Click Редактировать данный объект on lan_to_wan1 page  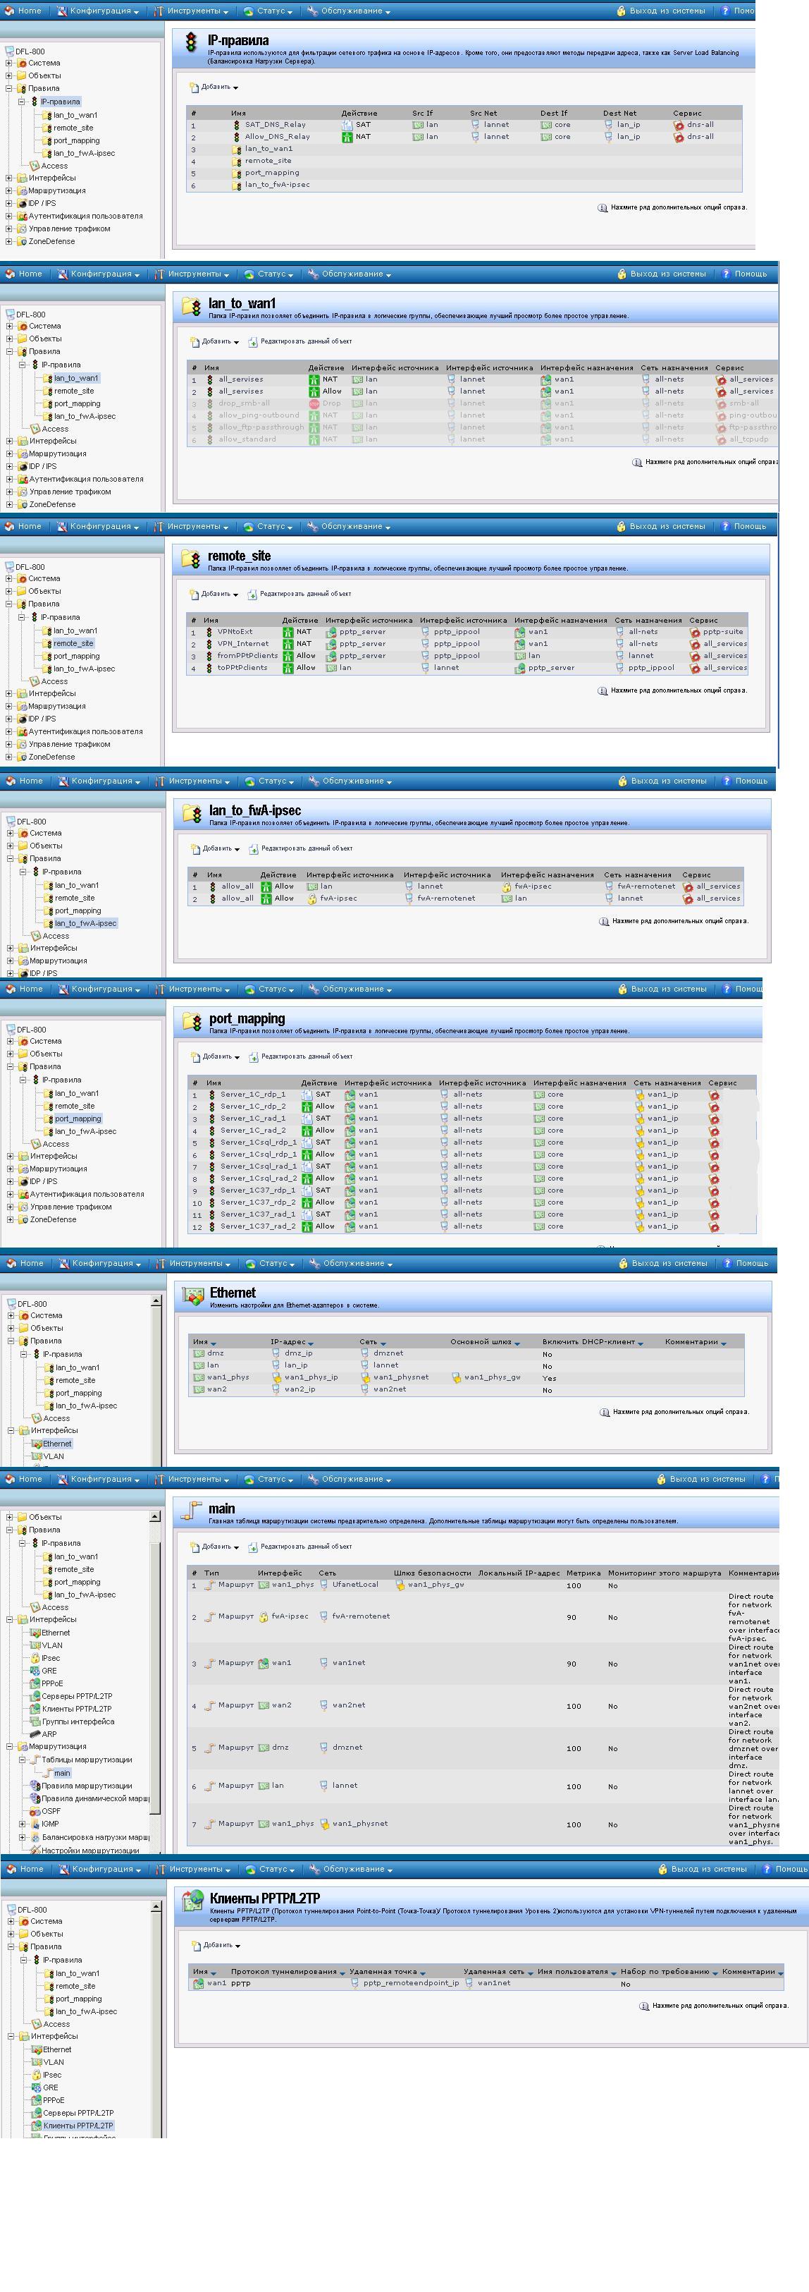[x=299, y=341]
